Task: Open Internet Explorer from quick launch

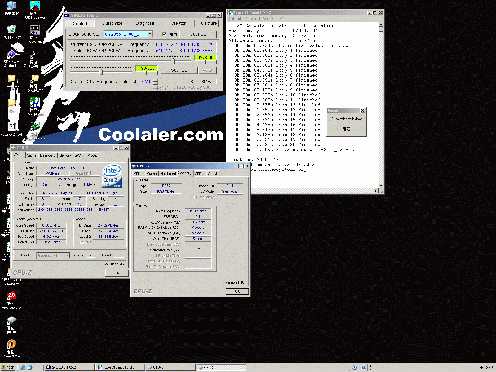Action: click(x=23, y=368)
